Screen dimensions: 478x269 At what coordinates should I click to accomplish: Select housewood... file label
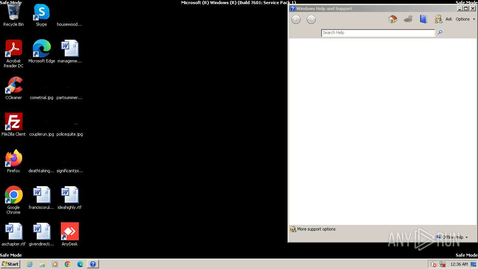tap(69, 24)
